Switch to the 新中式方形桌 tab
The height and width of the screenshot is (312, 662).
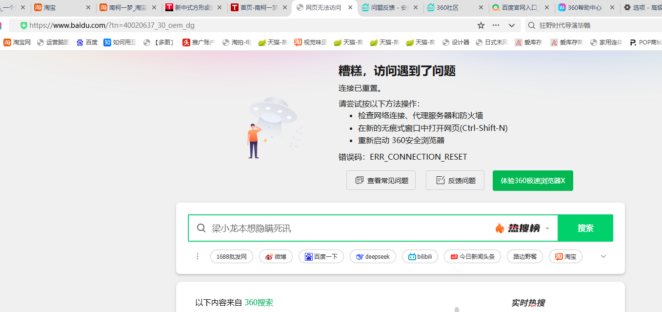(194, 7)
